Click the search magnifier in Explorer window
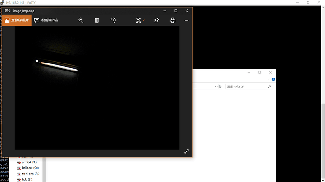 pos(270,87)
